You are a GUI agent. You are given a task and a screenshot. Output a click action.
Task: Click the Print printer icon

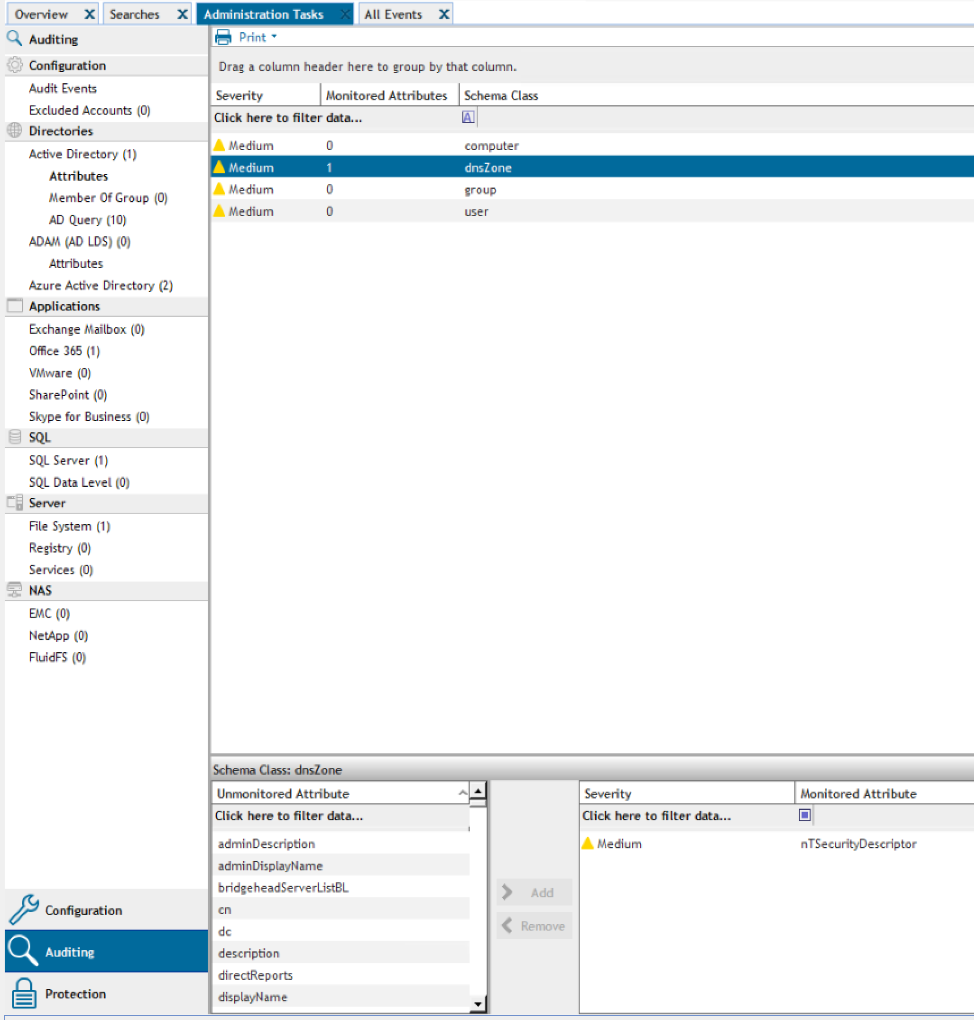click(223, 37)
